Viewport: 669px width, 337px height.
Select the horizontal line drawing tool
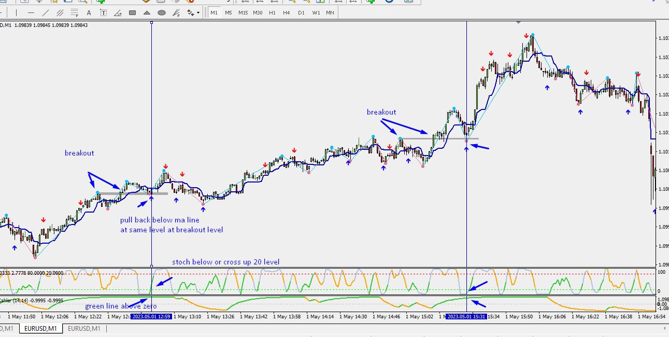(31, 12)
